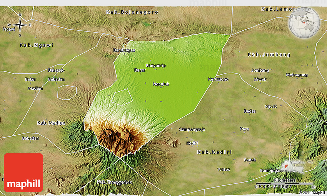The width and height of the screenshot is (327, 196).
Task: Click the Mojoagung town label
Action: (297, 75)
